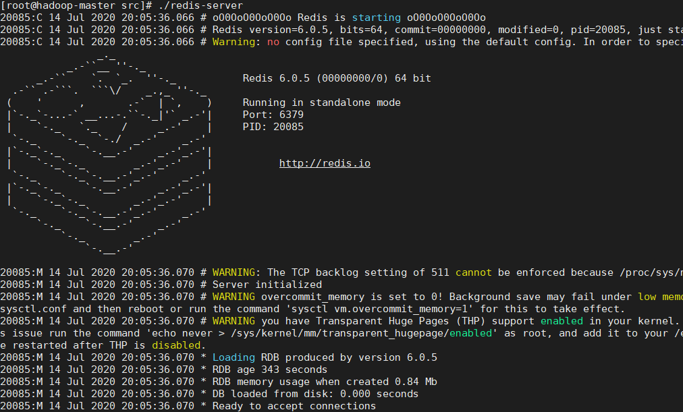Click the '/sys/kernel/mm/transparent_hugepage/enabled' path
Image resolution: width=683 pixels, height=412 pixels.
click(x=361, y=333)
